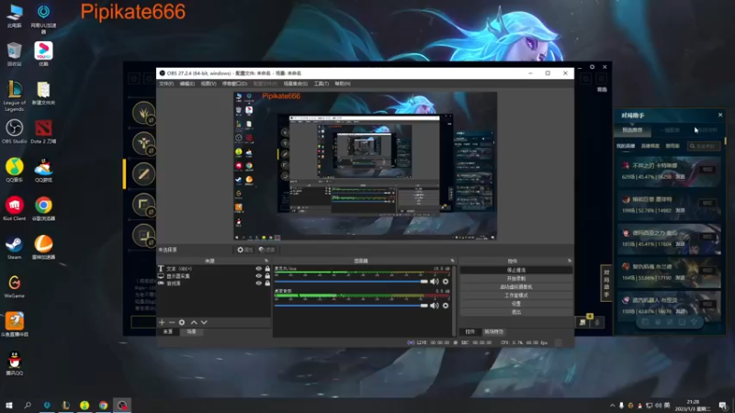Open QQ音乐 desktop shortcut

click(15, 170)
